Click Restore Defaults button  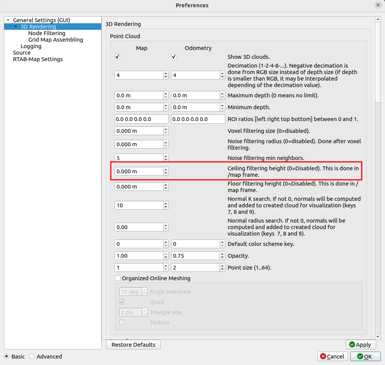point(133,344)
